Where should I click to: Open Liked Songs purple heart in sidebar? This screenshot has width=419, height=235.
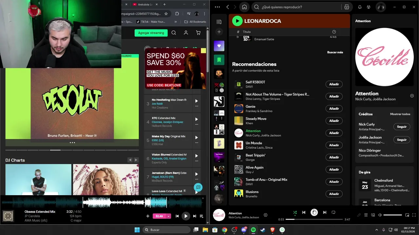pos(219,46)
